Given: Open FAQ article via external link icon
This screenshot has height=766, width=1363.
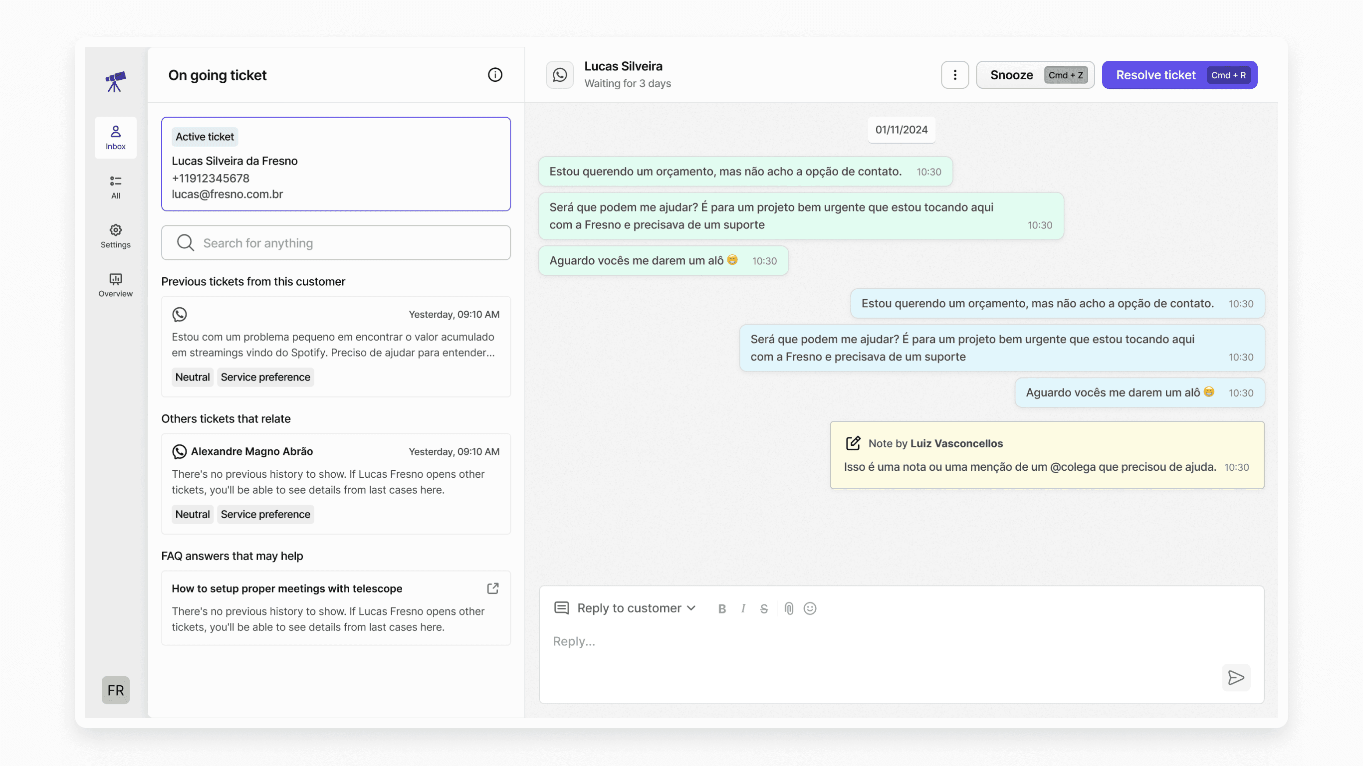Looking at the screenshot, I should 492,588.
